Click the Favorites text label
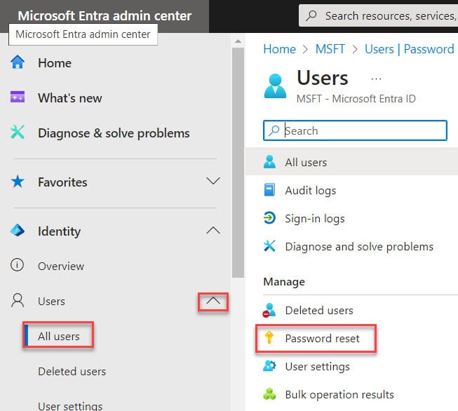Image resolution: width=458 pixels, height=411 pixels. (x=62, y=182)
